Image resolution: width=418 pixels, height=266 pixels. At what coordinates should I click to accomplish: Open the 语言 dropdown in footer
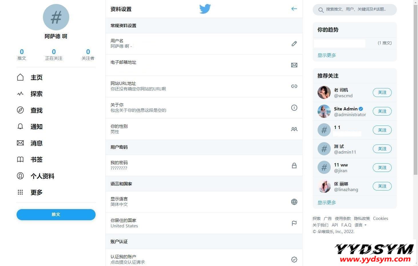tap(360, 225)
